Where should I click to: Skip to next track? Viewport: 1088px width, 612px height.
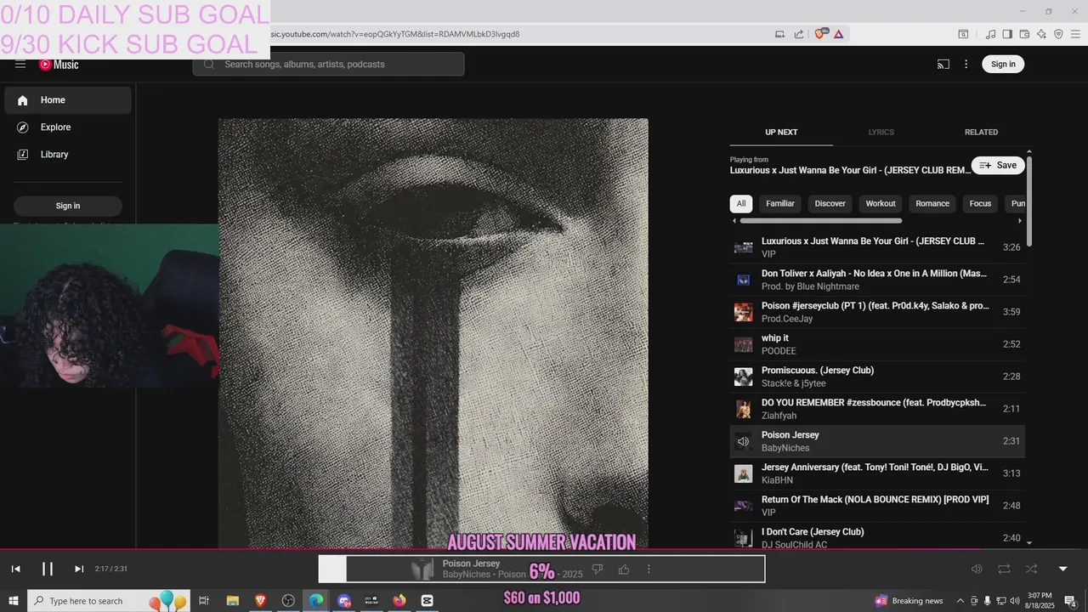(79, 569)
